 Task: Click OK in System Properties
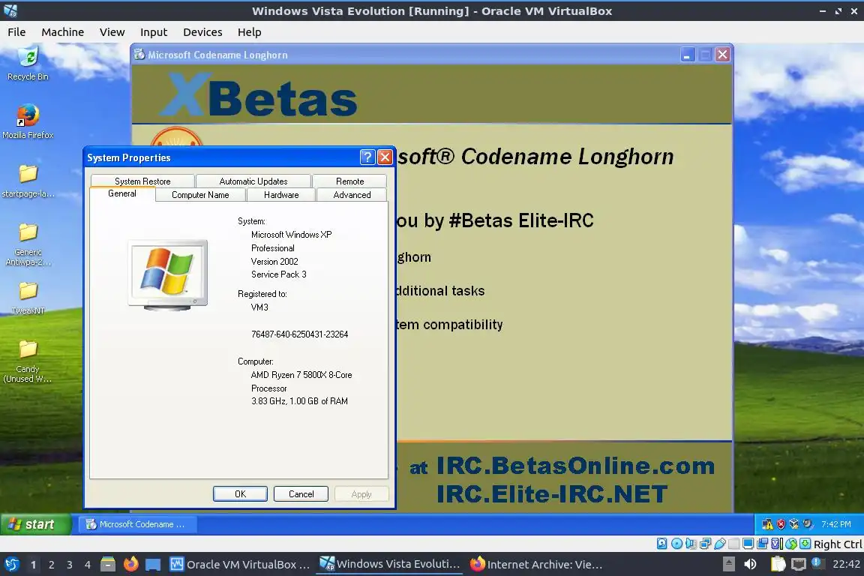coord(240,493)
